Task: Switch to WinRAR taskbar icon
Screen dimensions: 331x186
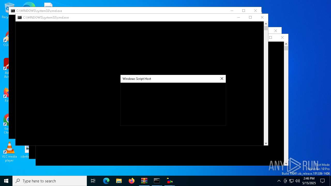Action: 144,181
